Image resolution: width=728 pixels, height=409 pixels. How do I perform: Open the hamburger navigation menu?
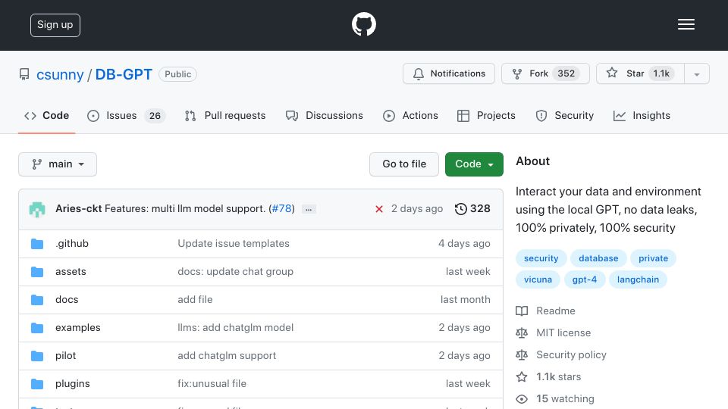pos(686,24)
